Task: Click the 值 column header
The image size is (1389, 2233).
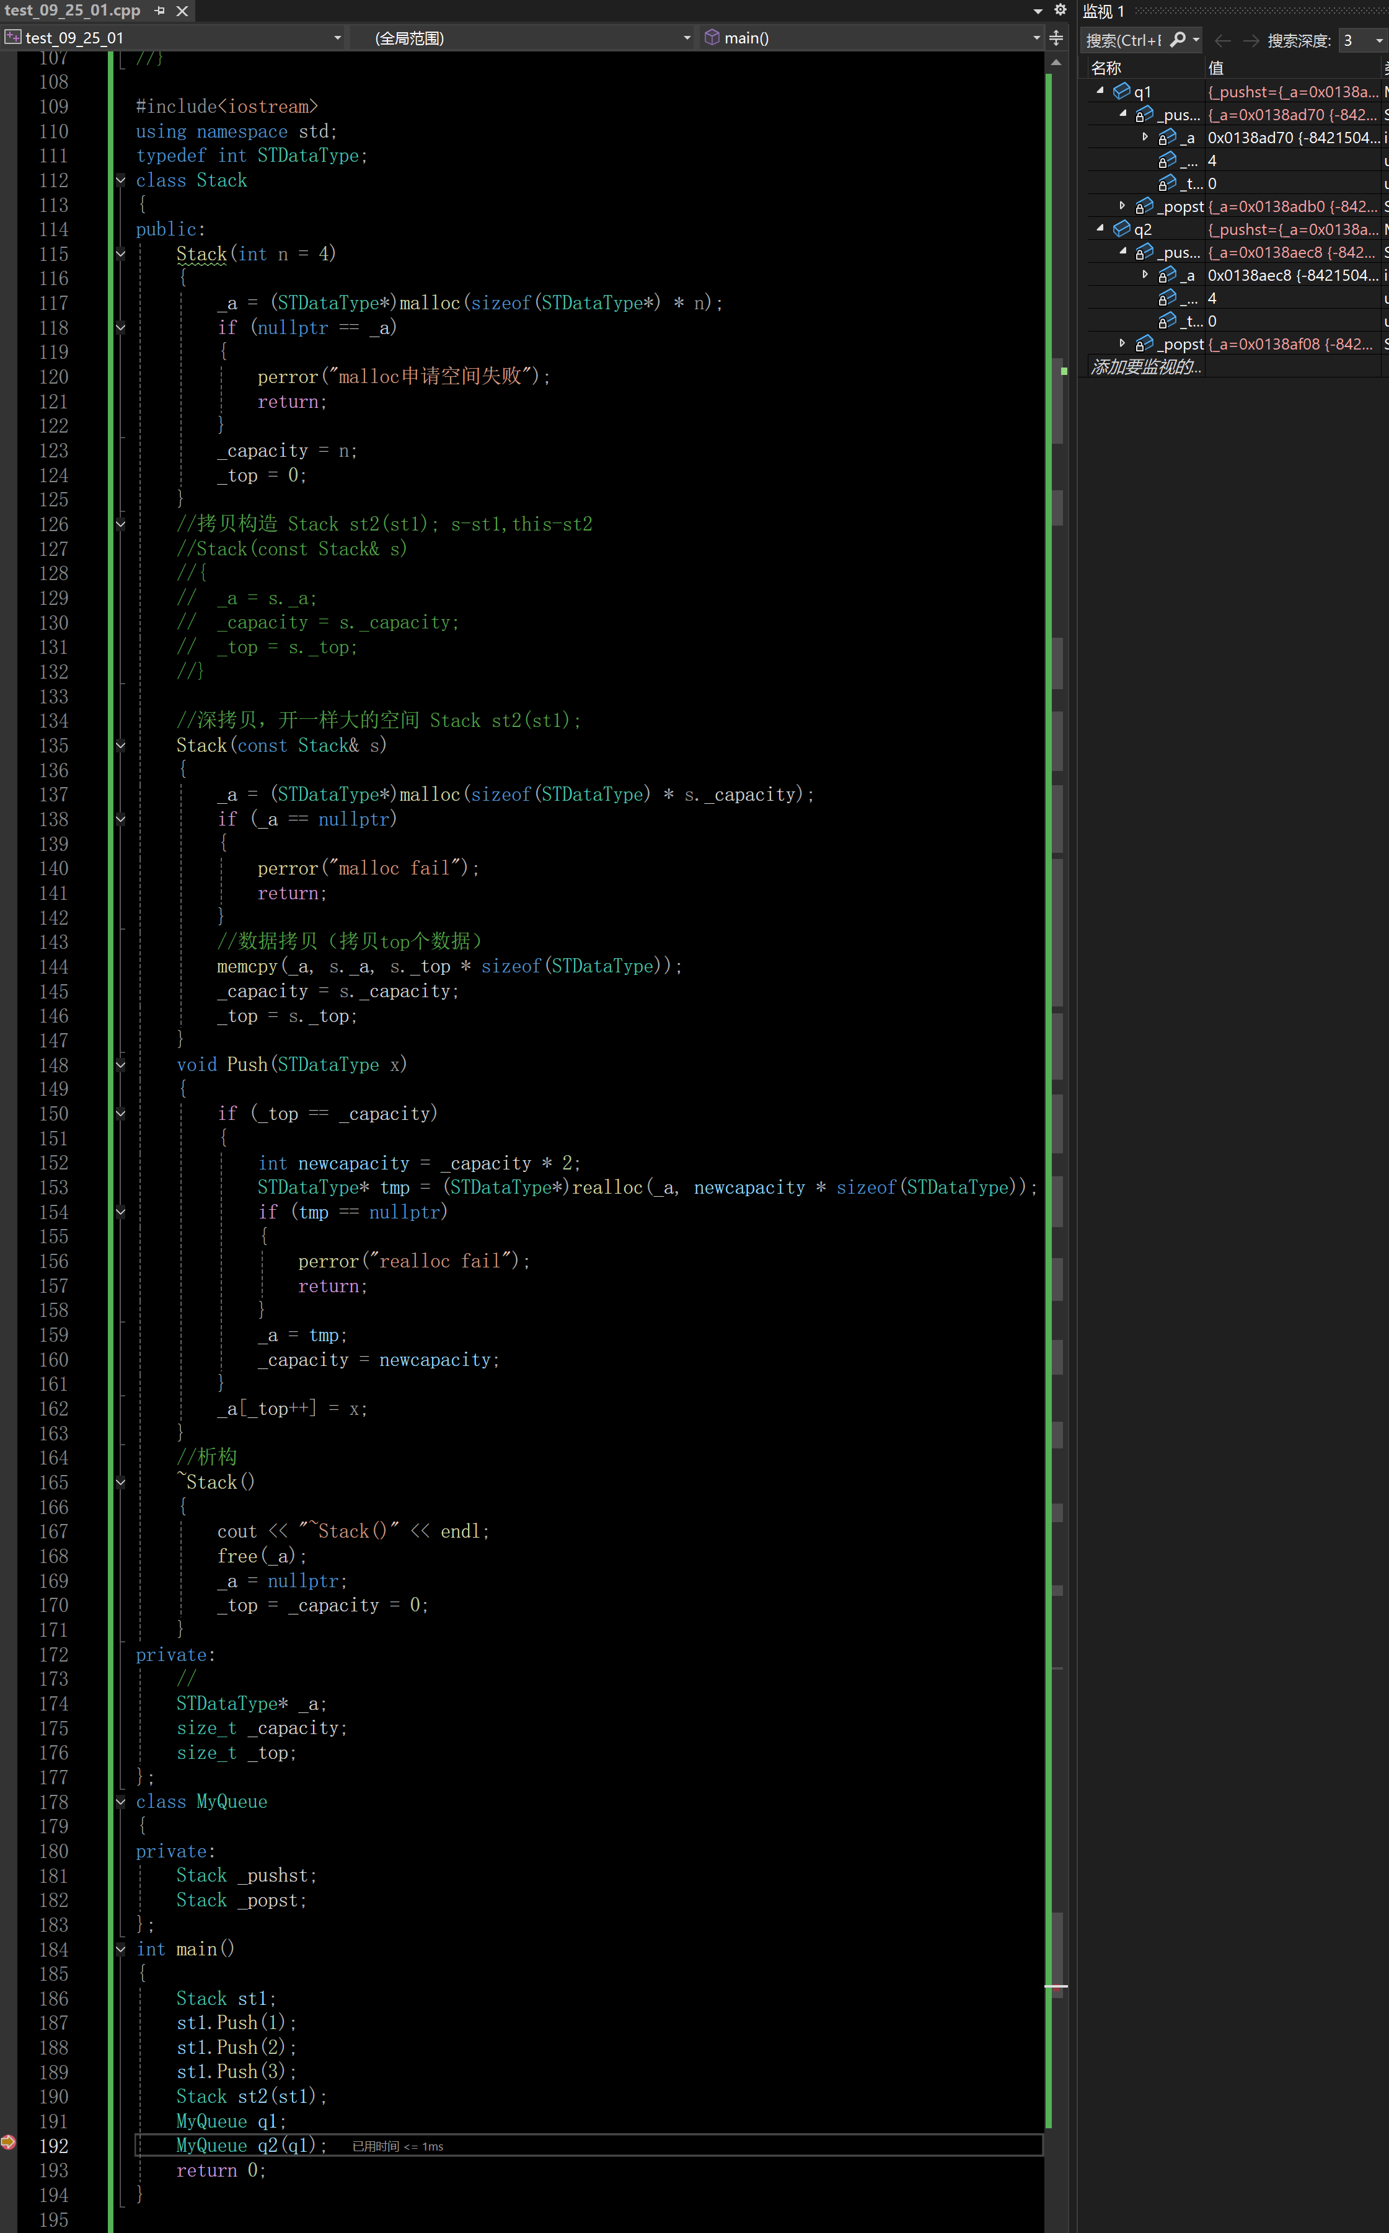Action: pos(1292,68)
